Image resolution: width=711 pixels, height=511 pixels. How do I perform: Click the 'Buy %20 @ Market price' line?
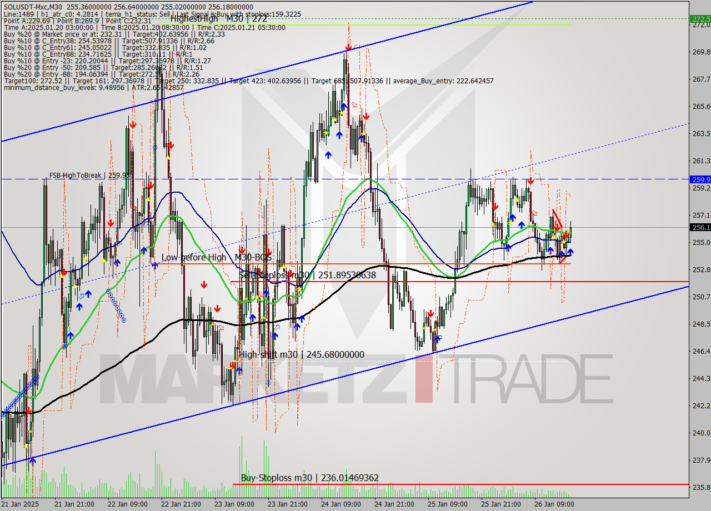pyautogui.click(x=114, y=34)
